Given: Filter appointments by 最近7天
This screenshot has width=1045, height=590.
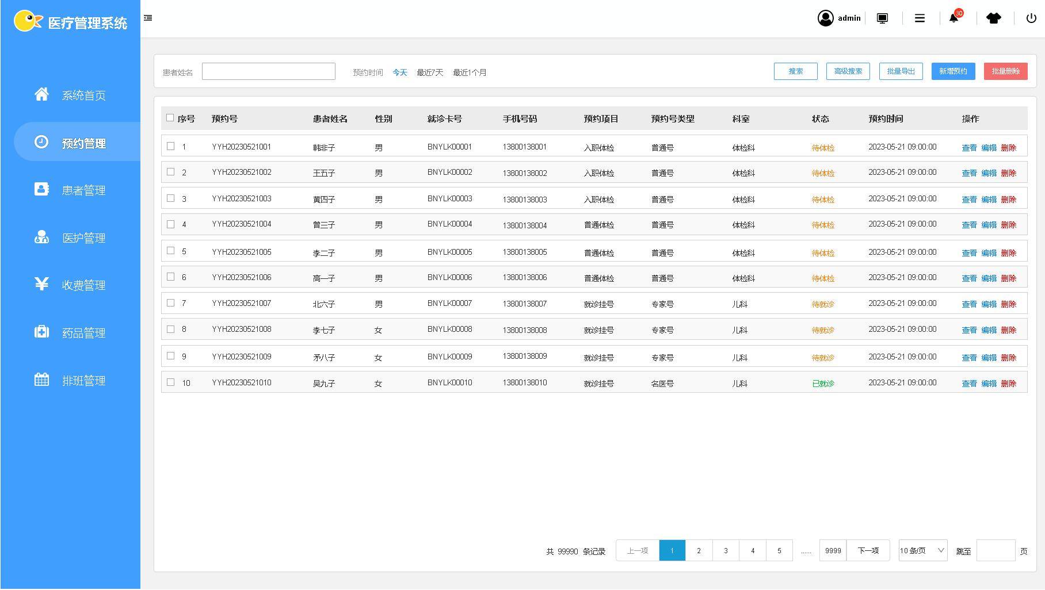Looking at the screenshot, I should 430,72.
